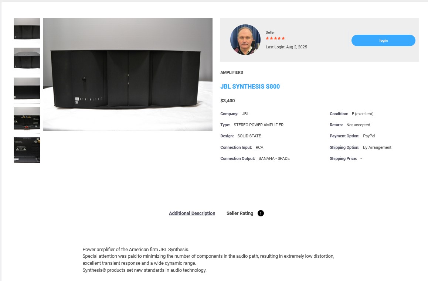Click the SOLID STATE design value
Viewport: 428px width, 281px height.
click(x=249, y=136)
